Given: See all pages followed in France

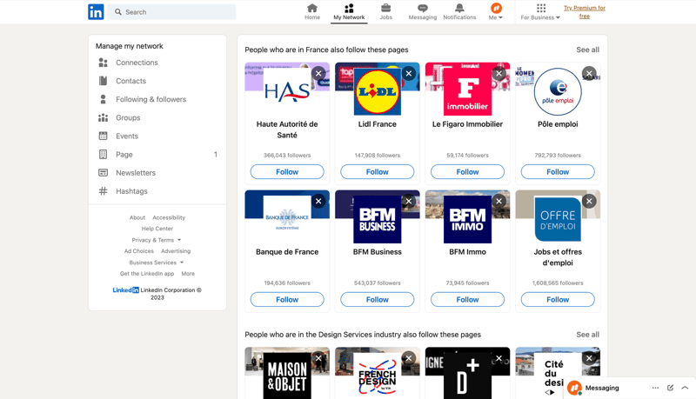Looking at the screenshot, I should pos(588,50).
